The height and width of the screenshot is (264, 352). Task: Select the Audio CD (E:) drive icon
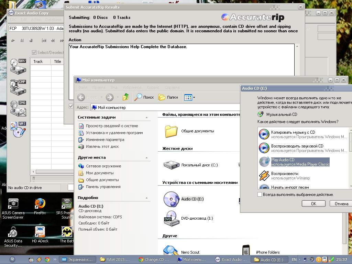point(171,199)
